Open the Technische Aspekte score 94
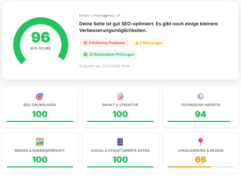 click(x=200, y=114)
